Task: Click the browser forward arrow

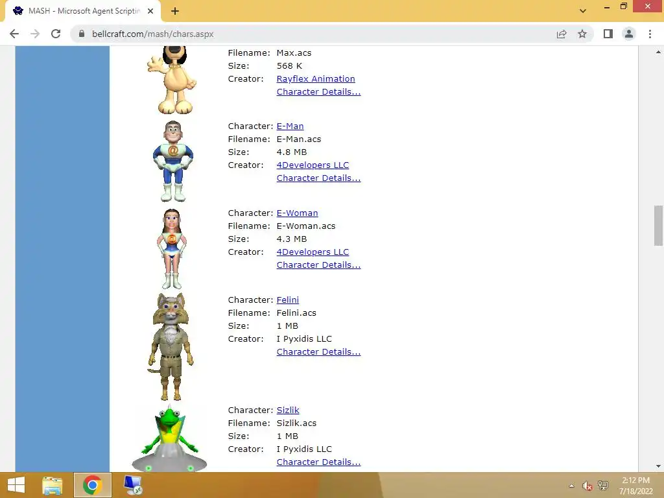Action: click(35, 34)
